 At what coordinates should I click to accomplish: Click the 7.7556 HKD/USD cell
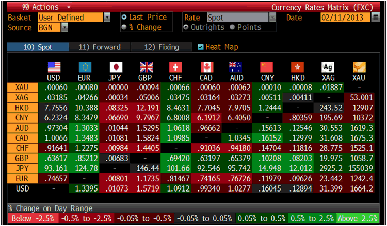coord(53,108)
